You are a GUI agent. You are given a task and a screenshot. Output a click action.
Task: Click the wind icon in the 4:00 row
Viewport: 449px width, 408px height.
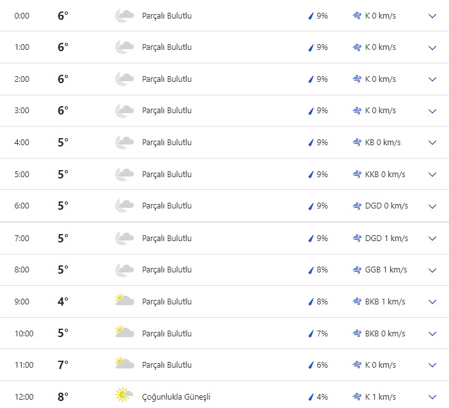click(357, 143)
